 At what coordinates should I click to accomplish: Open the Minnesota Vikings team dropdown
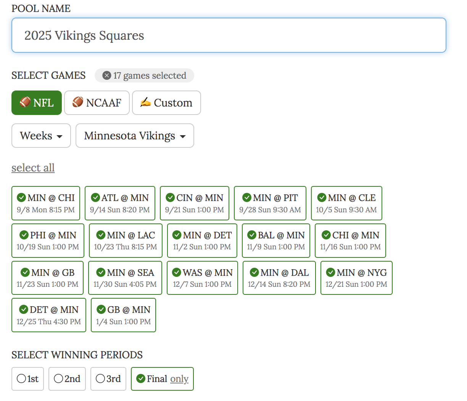tap(135, 136)
